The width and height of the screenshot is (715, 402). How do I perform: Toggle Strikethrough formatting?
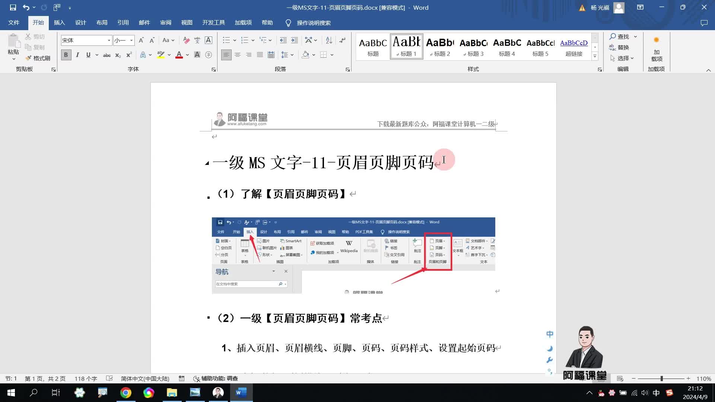pyautogui.click(x=107, y=55)
